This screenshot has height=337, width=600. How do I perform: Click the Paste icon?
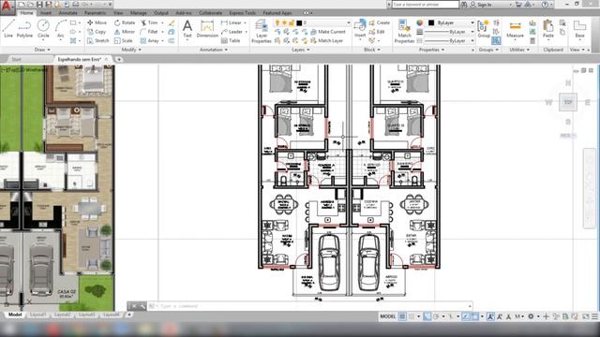pyautogui.click(x=547, y=29)
